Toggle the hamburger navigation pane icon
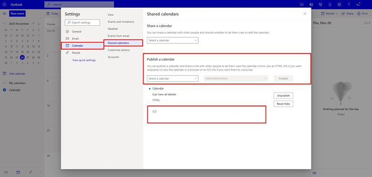 point(4,13)
